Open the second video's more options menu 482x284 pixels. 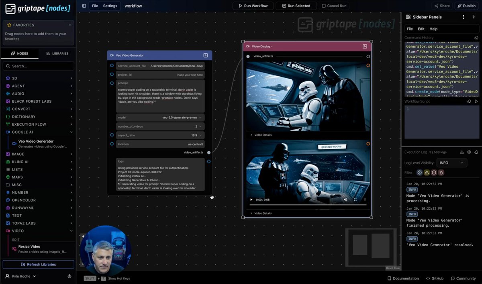pyautogui.click(x=365, y=199)
